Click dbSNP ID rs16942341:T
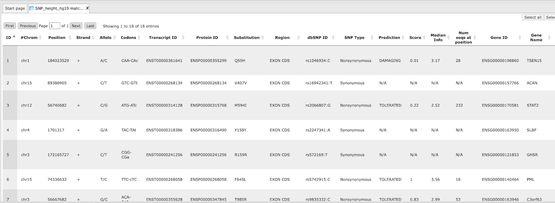 point(319,83)
